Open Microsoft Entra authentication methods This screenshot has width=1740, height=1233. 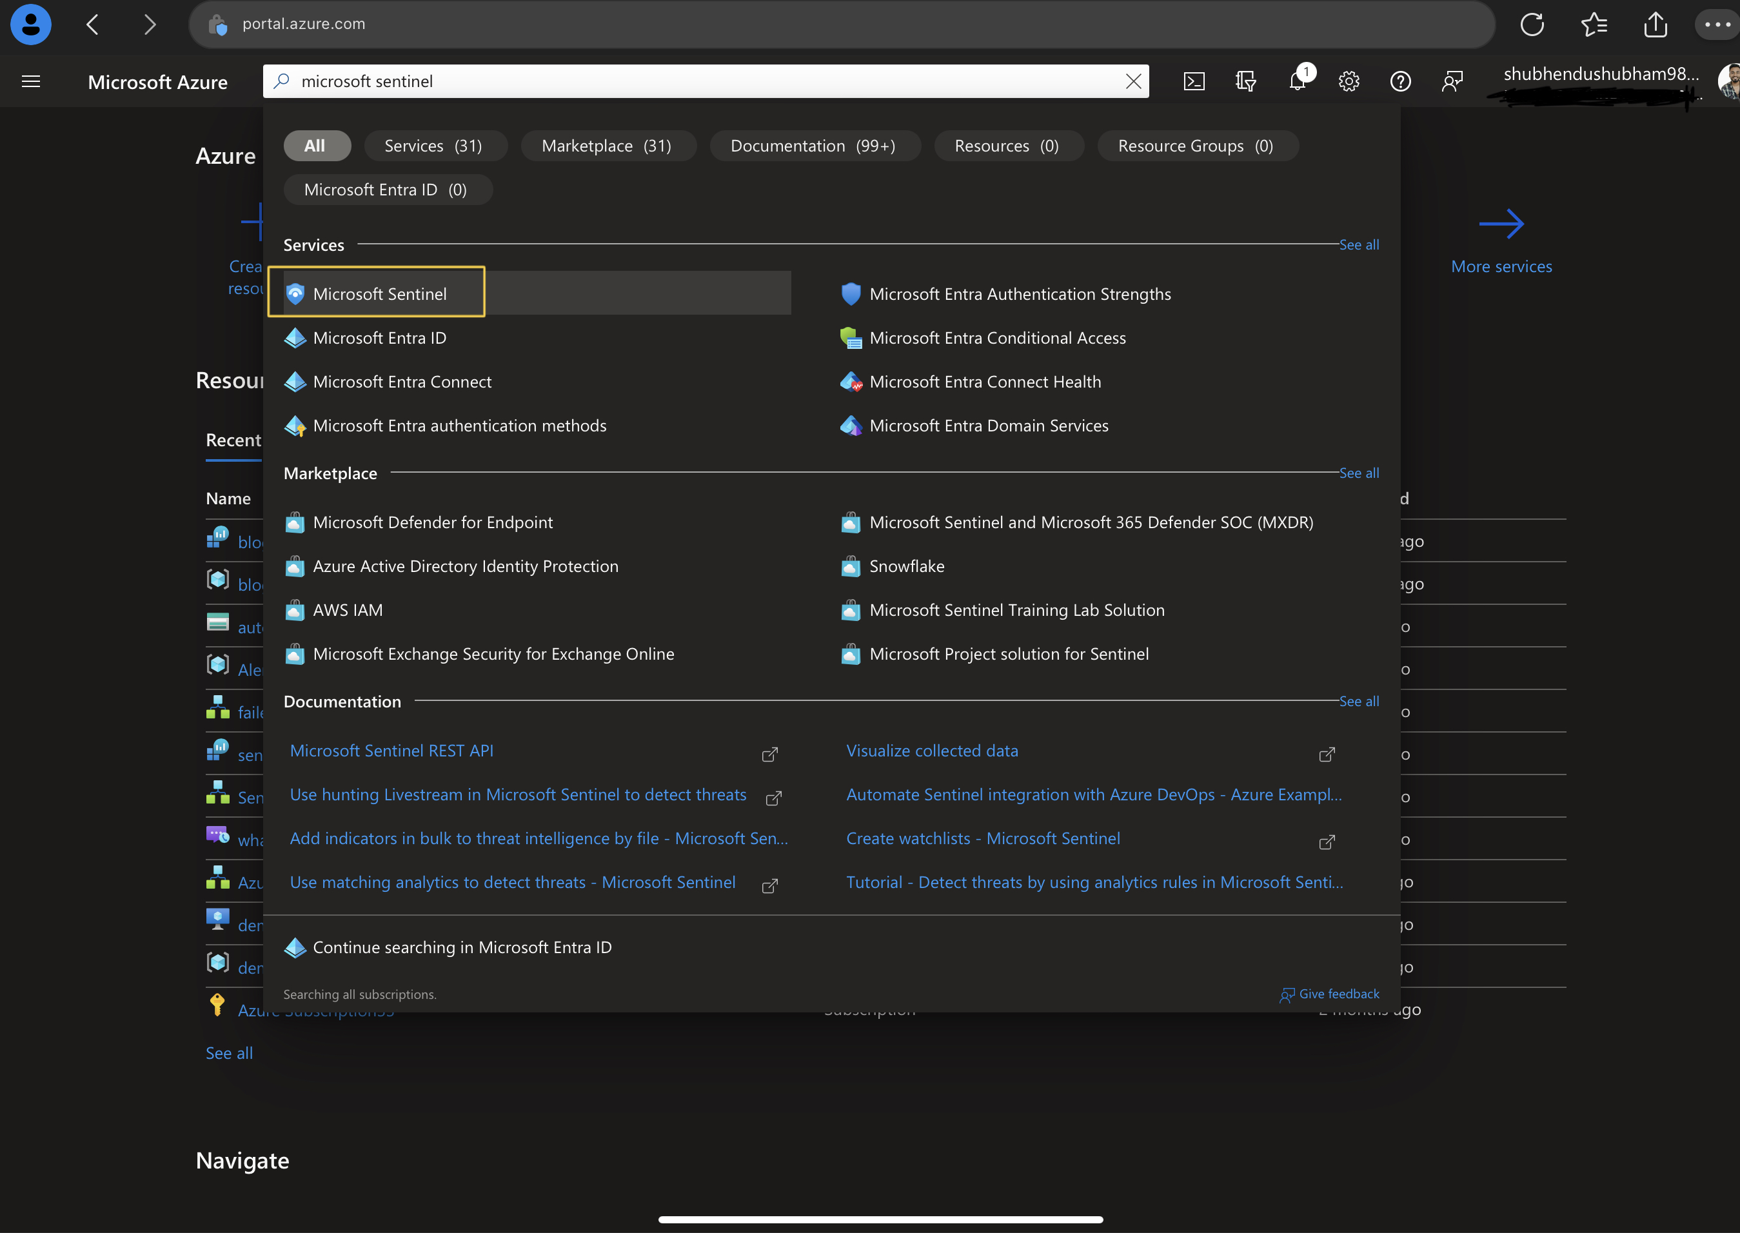[x=445, y=426]
